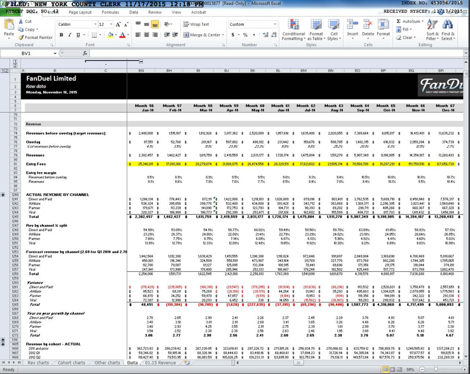Viewport: 470px width, 374px height.
Task: Click the AutoSum sigma icon
Action: 399,21
